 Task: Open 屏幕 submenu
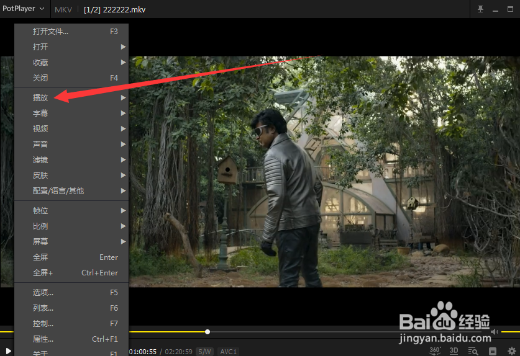coord(71,241)
